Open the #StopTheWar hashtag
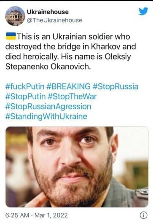The image size is (153, 223). coord(72,97)
